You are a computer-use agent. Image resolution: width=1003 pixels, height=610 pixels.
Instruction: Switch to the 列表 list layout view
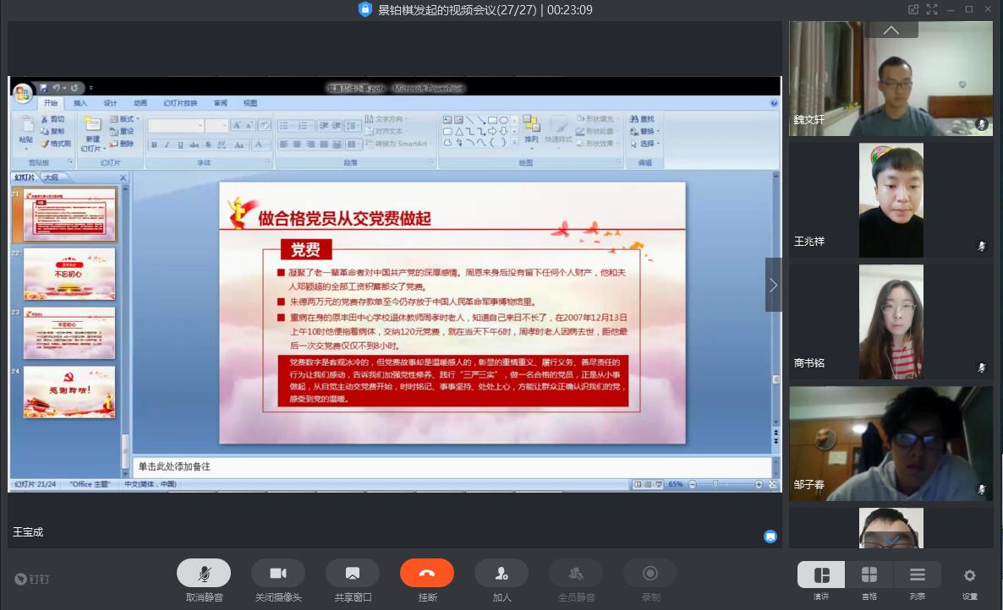[918, 575]
